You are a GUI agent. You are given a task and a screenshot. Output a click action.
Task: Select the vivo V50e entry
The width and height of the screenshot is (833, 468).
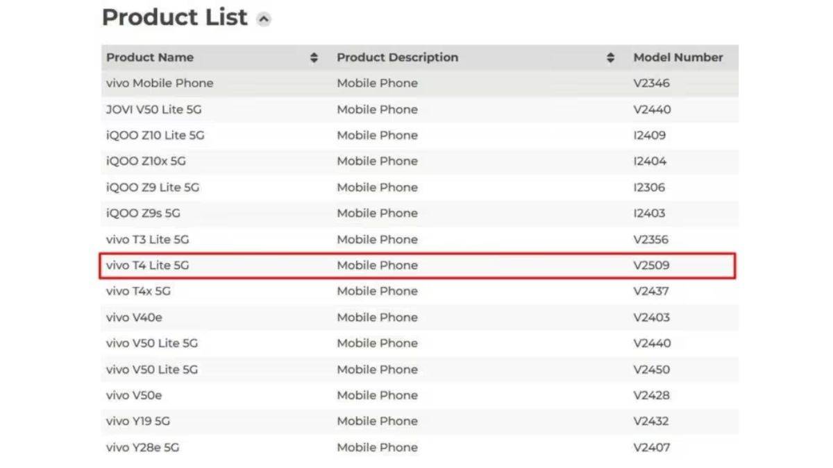click(x=134, y=395)
